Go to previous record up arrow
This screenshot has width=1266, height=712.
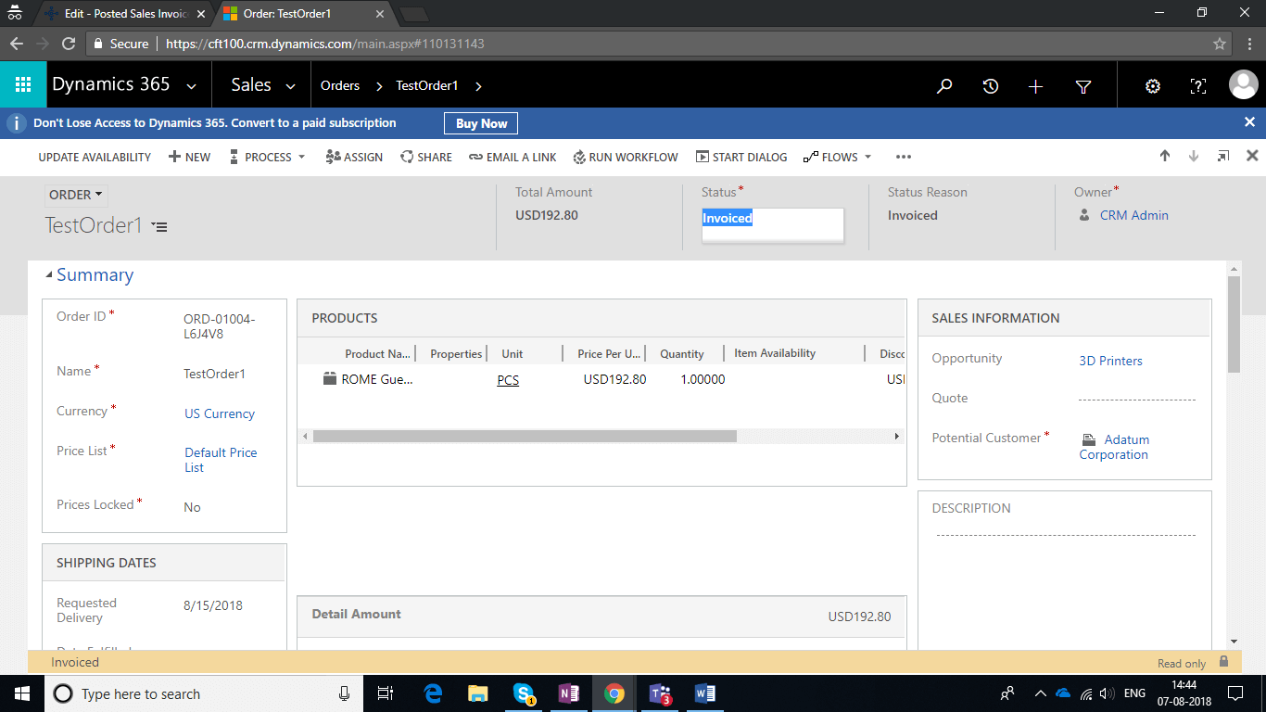tap(1165, 157)
